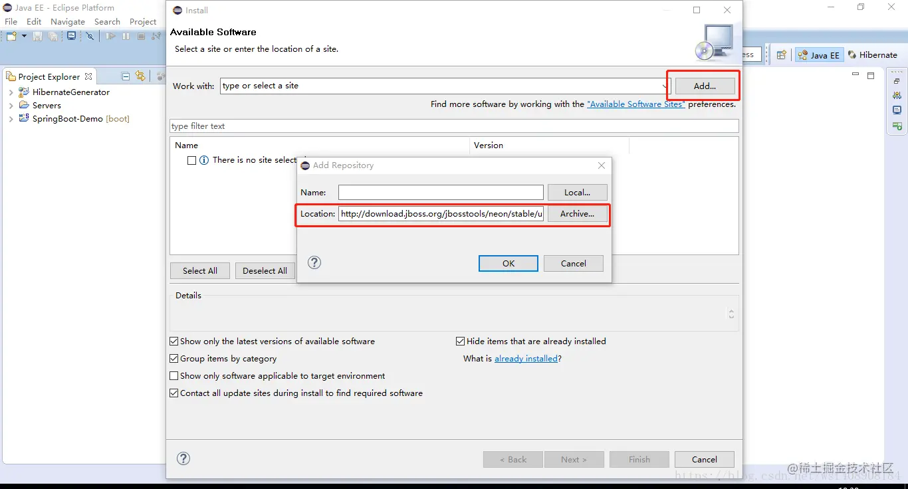Click the console monitor icon in the main toolbar
This screenshot has width=908, height=489.
tap(71, 36)
